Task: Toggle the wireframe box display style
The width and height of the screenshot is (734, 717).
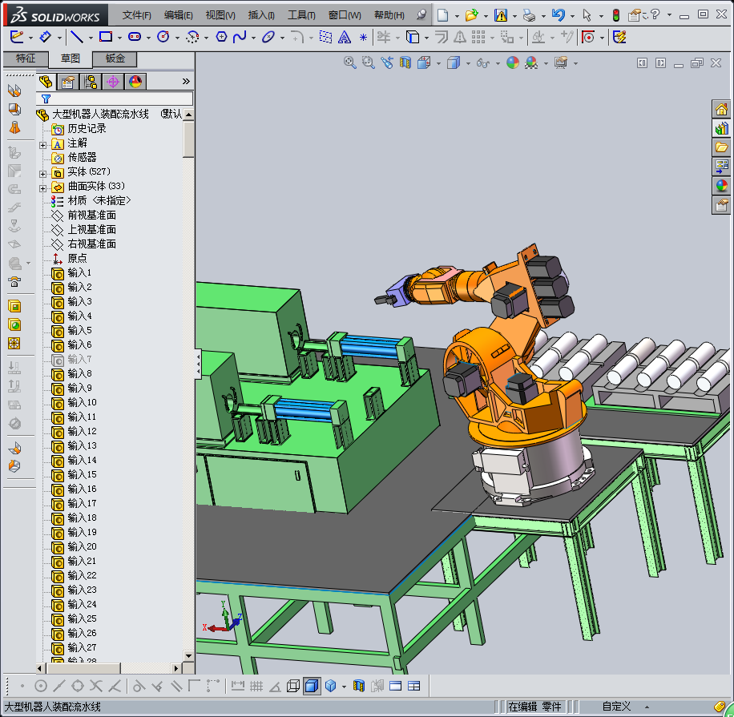Action: coord(293,686)
